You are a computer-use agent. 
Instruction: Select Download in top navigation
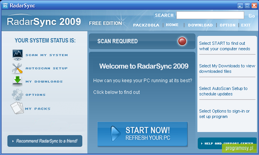tap(200, 25)
